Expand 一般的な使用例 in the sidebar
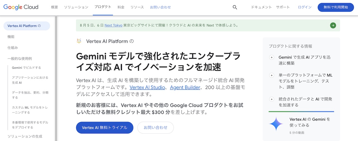The height and width of the screenshot is (141, 358). pyautogui.click(x=20, y=58)
